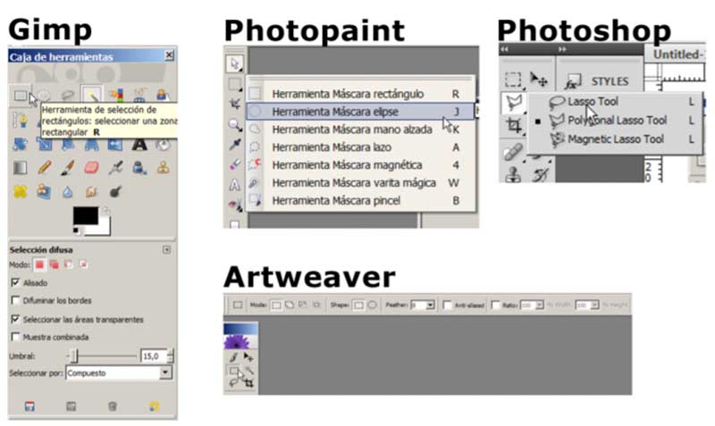715x426 pixels.
Task: Select the Gimp pink eraser tool
Action: click(x=92, y=168)
